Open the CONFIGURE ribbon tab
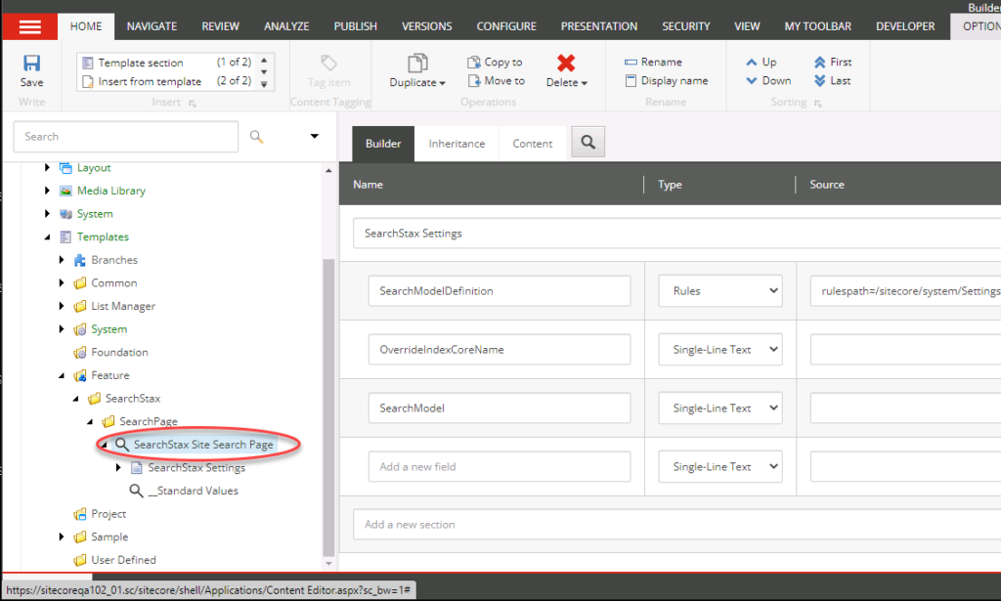The image size is (1001, 601). coord(506,26)
